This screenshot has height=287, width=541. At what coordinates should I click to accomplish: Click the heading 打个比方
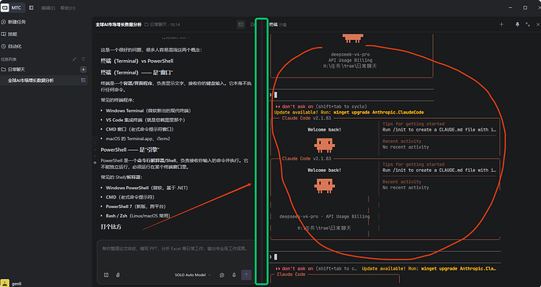[x=111, y=227]
